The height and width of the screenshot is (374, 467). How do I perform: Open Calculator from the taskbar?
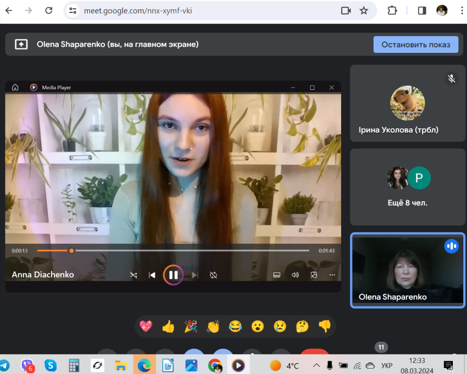click(74, 365)
